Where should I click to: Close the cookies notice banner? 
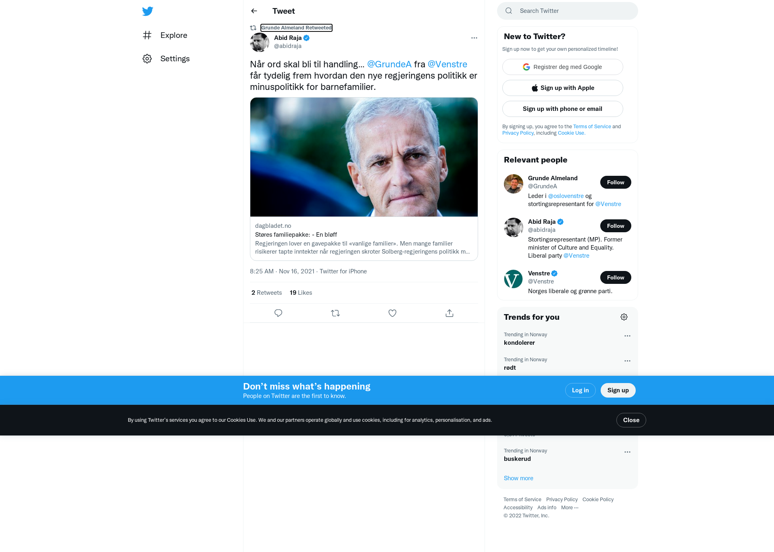click(631, 420)
